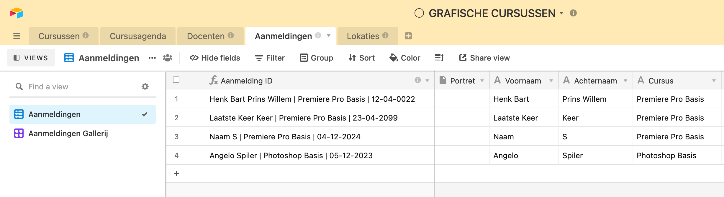
Task: Click empty Portret cell in row 2
Action: (x=462, y=118)
